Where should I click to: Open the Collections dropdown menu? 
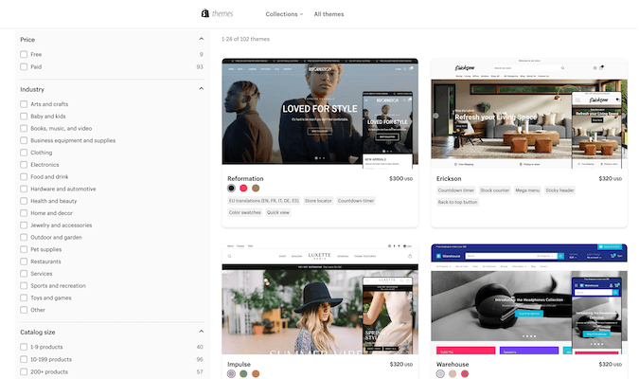tap(283, 14)
